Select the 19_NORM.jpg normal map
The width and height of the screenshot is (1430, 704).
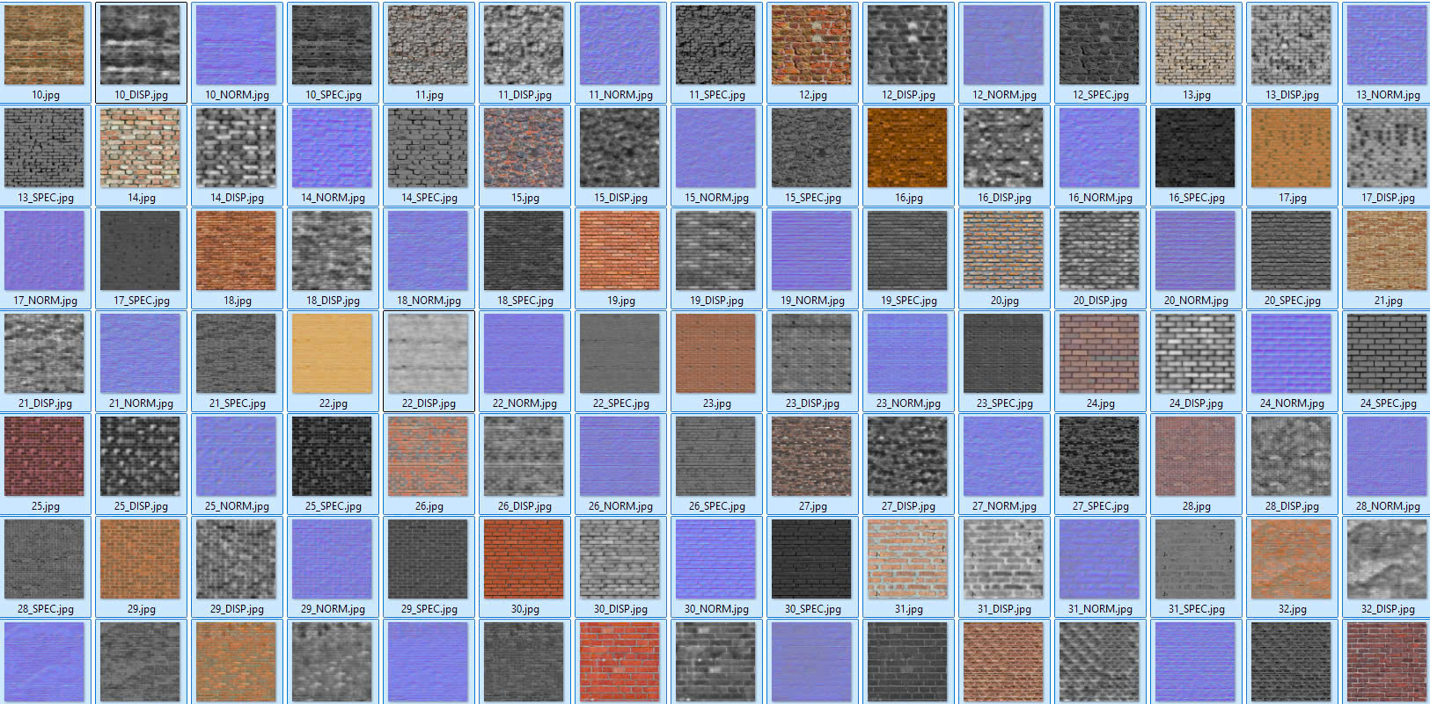[811, 251]
